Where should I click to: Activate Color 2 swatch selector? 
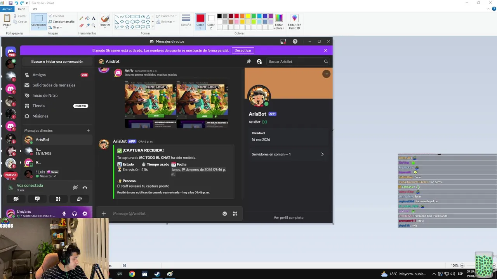tap(211, 22)
